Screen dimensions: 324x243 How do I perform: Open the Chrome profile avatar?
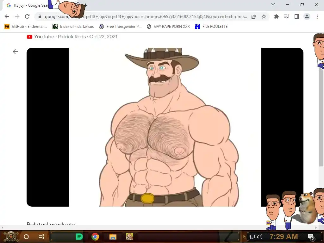(307, 16)
